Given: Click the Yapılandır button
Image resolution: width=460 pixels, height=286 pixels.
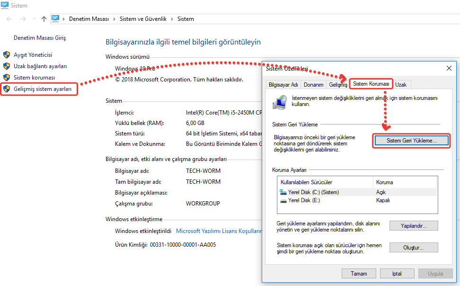Looking at the screenshot, I should pyautogui.click(x=413, y=226).
